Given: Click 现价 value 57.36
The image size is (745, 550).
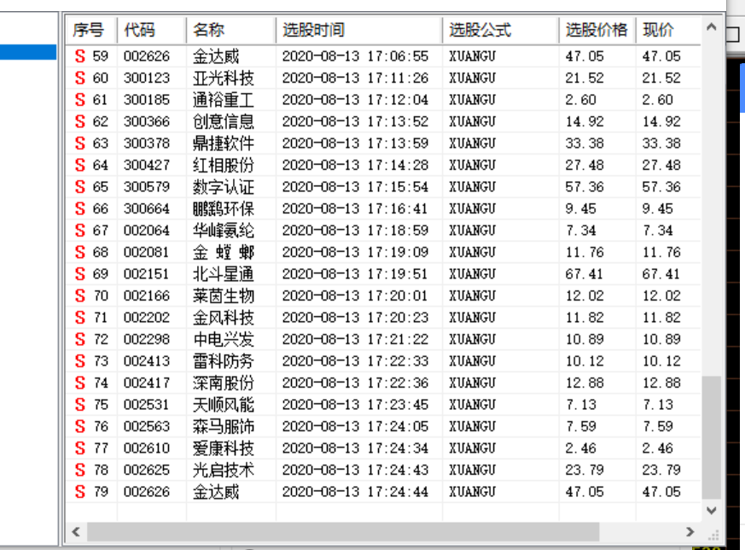Looking at the screenshot, I should pos(661,187).
